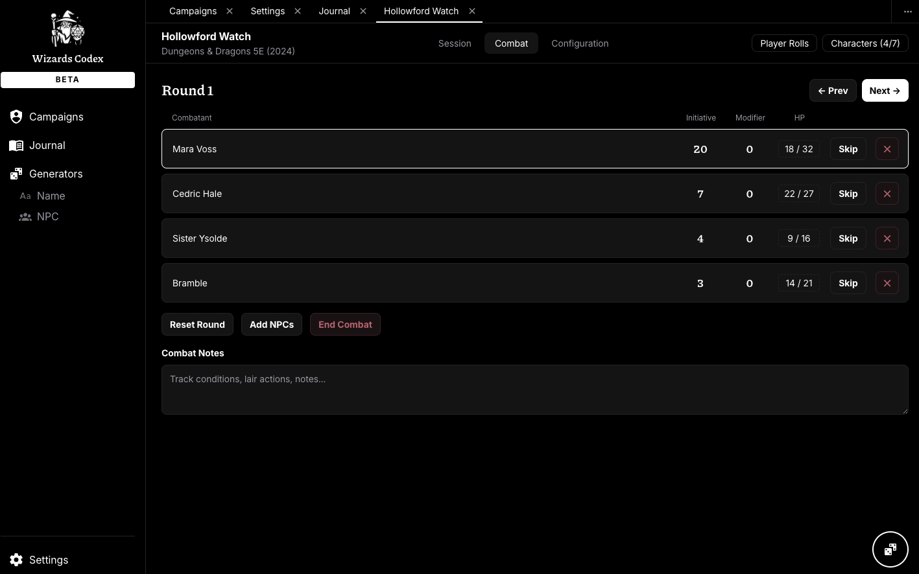Select the Name generator Aa icon

coord(25,196)
